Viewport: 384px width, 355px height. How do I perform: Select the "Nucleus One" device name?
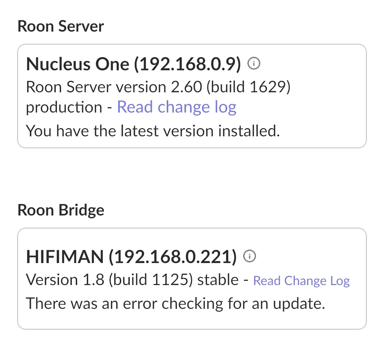pyautogui.click(x=78, y=64)
